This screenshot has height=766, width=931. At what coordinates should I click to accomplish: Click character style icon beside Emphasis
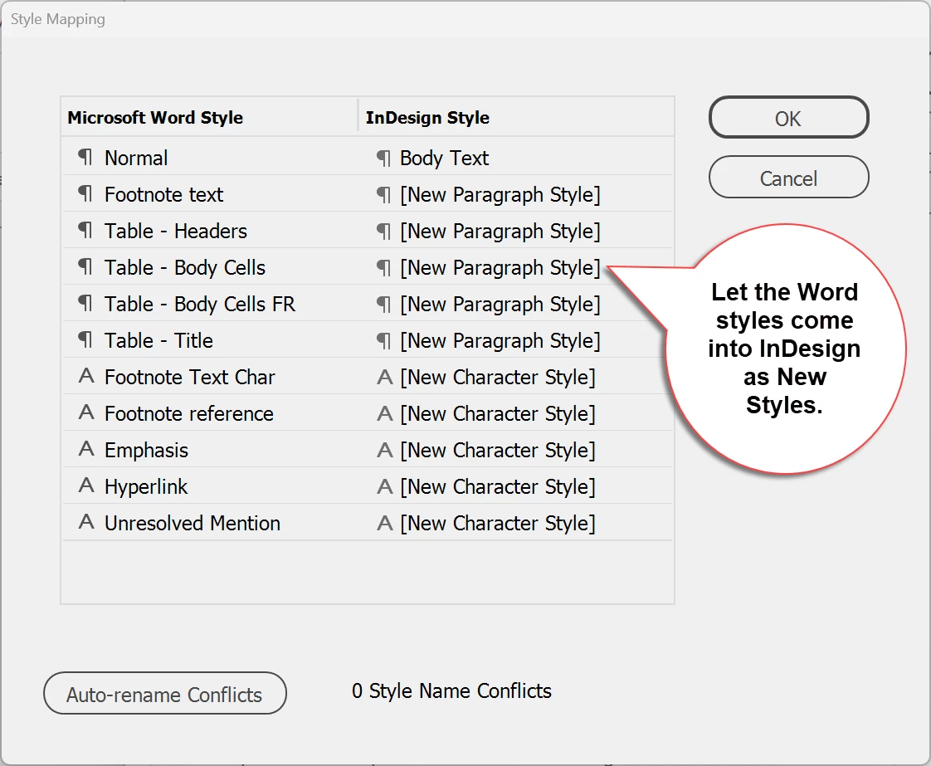pyautogui.click(x=86, y=449)
